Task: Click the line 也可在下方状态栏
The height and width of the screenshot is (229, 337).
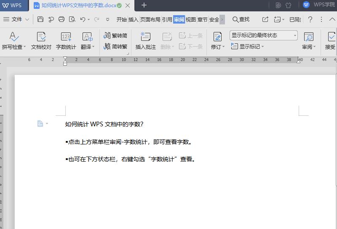Action: click(130, 159)
